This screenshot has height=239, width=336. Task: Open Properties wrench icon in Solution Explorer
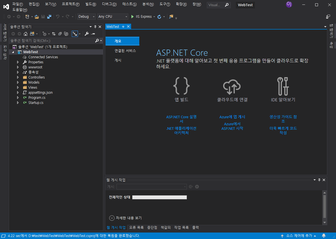click(x=87, y=34)
